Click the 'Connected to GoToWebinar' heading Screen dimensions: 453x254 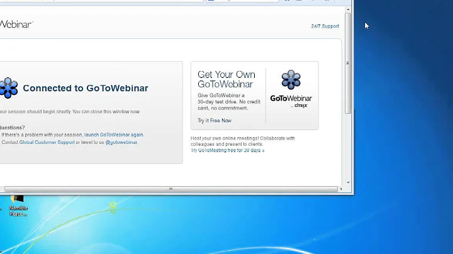pos(86,88)
